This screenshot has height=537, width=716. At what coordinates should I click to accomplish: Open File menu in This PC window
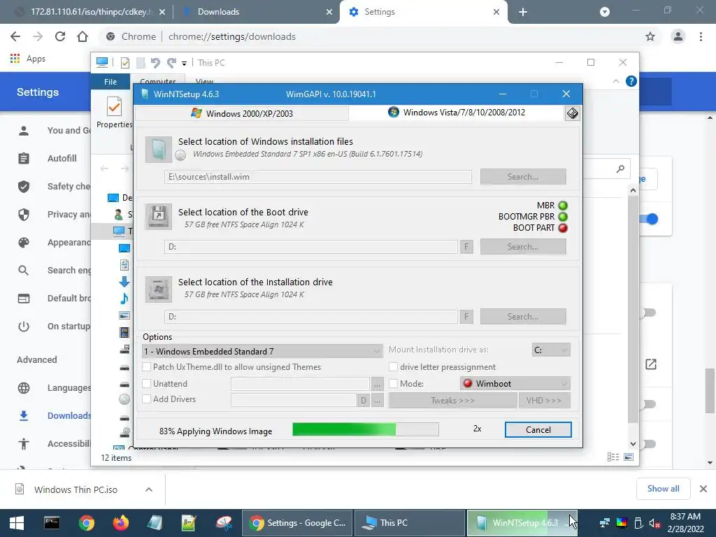click(110, 82)
